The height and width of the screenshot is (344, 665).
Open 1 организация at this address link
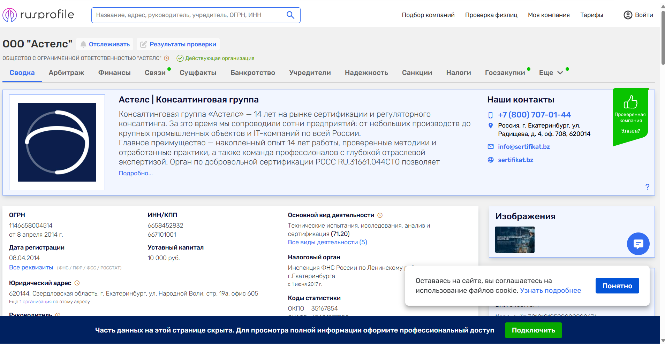point(36,302)
